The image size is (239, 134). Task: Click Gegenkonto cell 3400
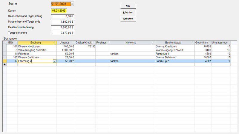pyautogui.click(x=203, y=50)
